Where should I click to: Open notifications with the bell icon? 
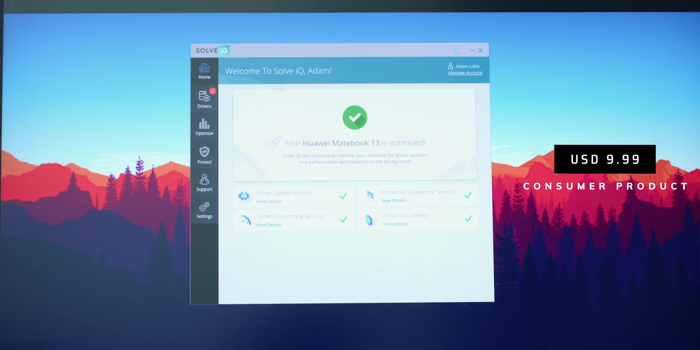[456, 51]
